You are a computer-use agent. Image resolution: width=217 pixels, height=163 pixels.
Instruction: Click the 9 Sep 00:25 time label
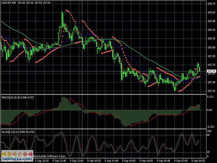coord(94,161)
